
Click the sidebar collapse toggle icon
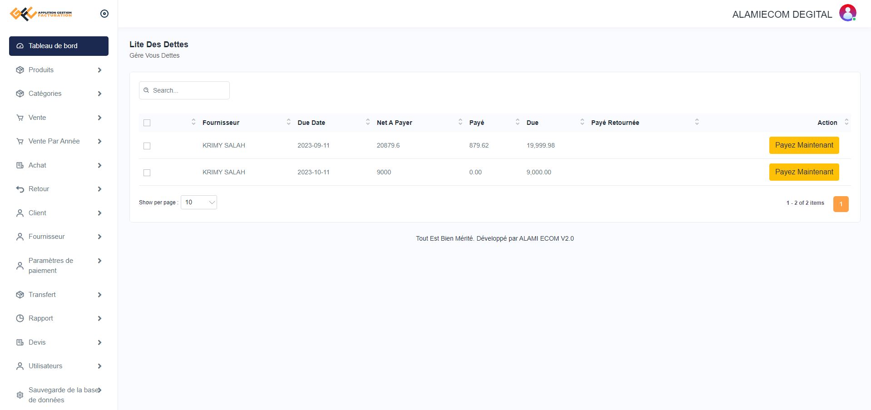[104, 14]
